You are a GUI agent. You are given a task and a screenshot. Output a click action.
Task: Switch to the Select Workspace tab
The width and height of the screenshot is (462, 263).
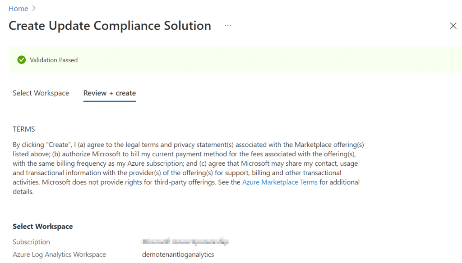click(41, 93)
